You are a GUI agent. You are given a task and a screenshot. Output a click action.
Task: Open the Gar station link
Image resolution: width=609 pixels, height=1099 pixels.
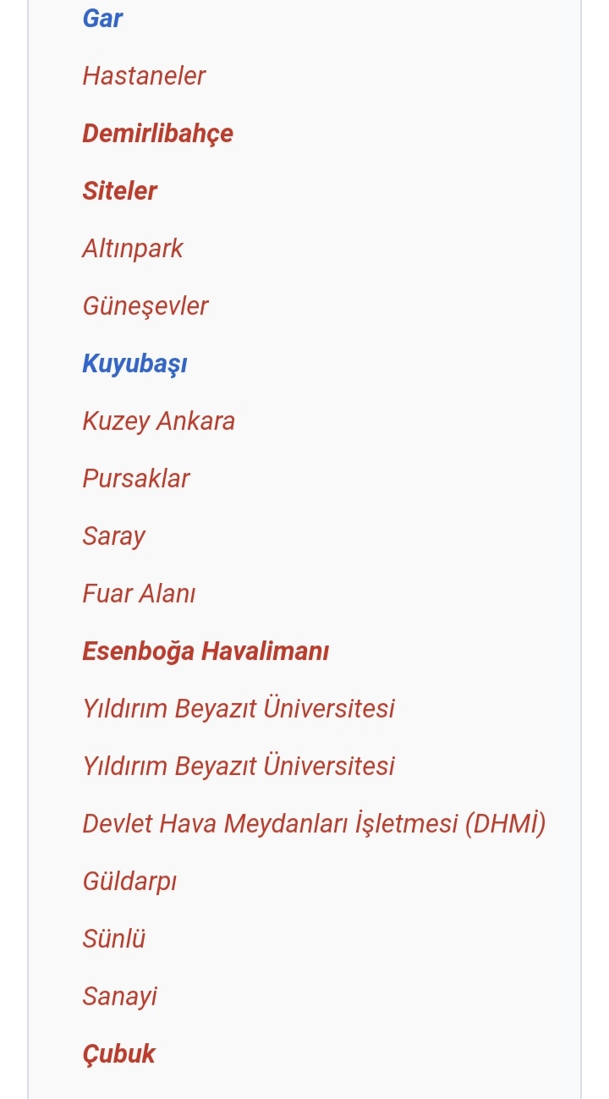(x=102, y=19)
